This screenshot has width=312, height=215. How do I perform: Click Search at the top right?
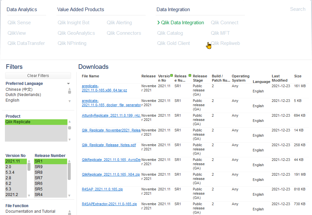tap(297, 9)
